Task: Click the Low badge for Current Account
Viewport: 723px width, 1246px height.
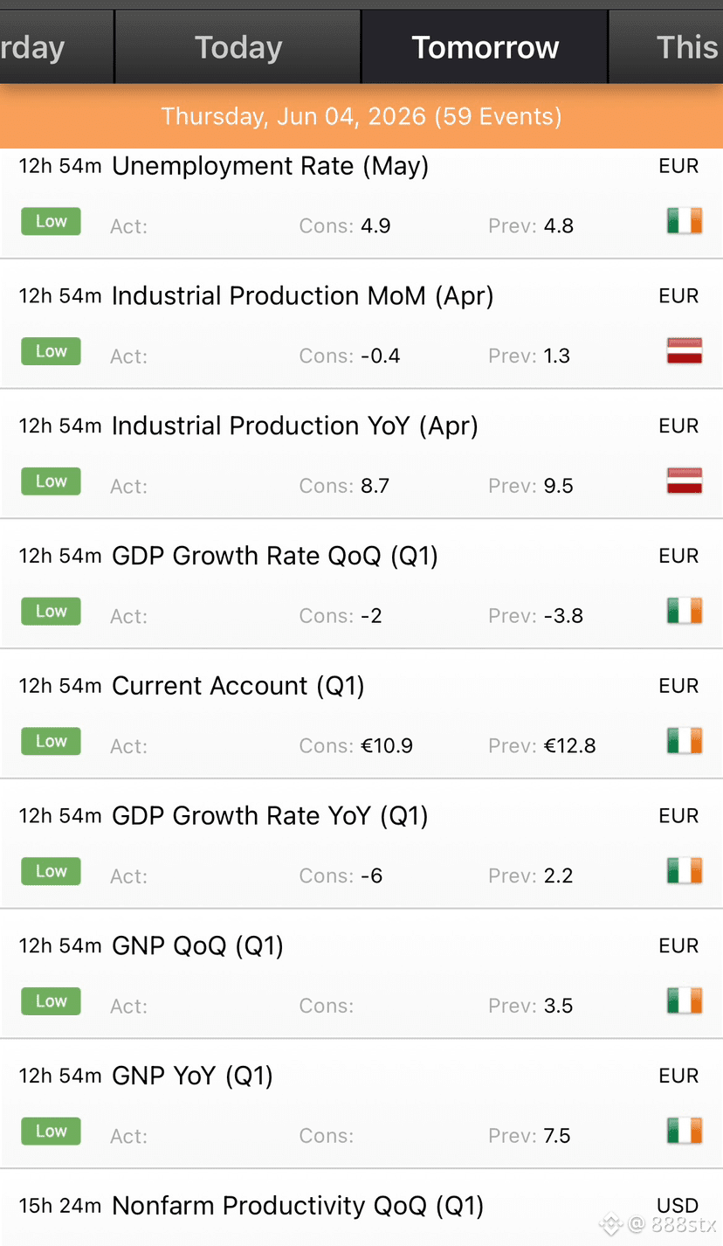Action: click(52, 742)
